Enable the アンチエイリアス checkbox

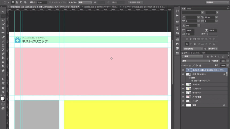tap(50, 2)
